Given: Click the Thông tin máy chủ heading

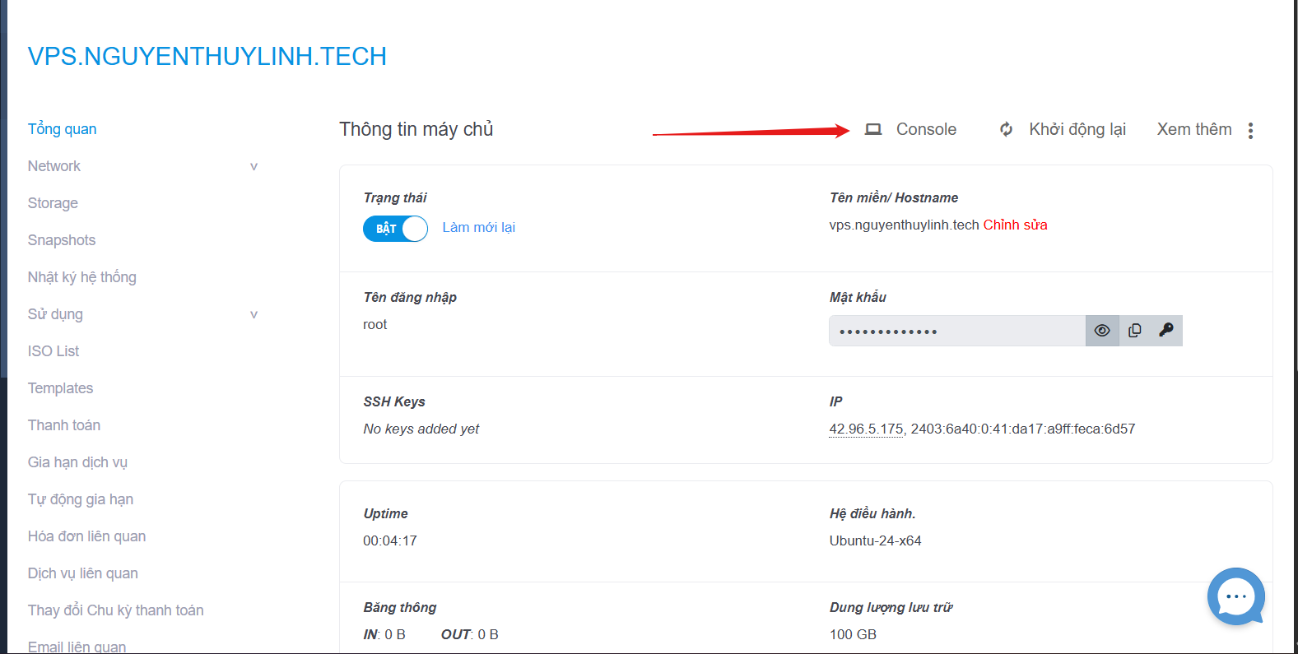Looking at the screenshot, I should [x=416, y=129].
